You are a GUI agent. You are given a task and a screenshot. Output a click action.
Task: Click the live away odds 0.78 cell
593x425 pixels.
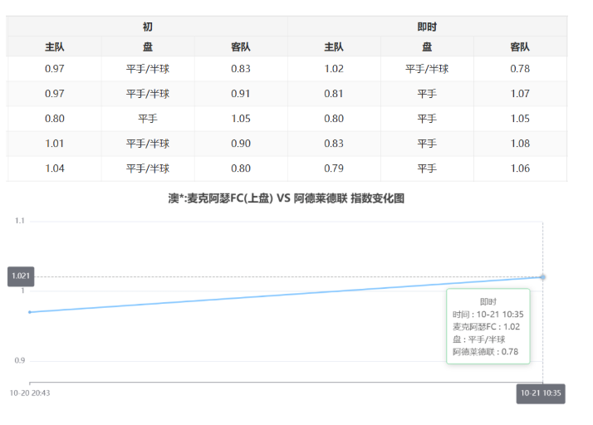[x=520, y=69]
